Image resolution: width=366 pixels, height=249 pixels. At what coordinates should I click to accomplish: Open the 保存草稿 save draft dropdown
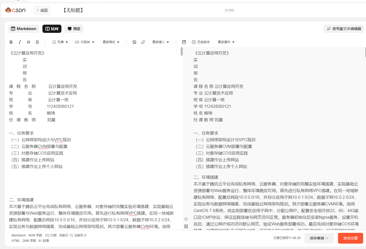point(319,238)
